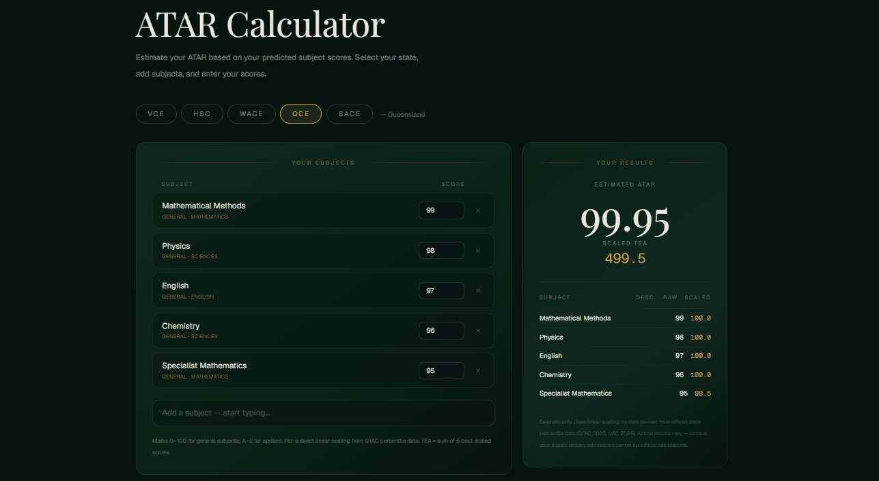The height and width of the screenshot is (481, 879).
Task: Remove the English subject row
Action: tap(478, 290)
